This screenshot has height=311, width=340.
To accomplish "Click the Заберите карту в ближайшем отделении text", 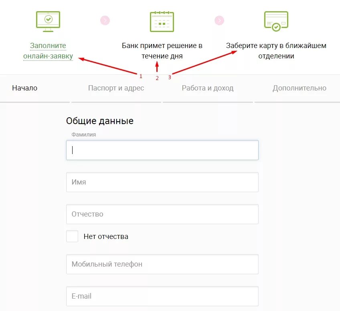I will [x=276, y=51].
